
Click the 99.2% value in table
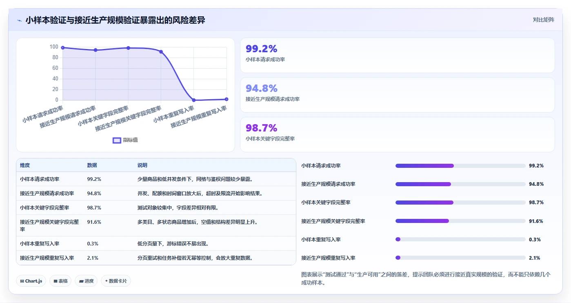(94, 179)
